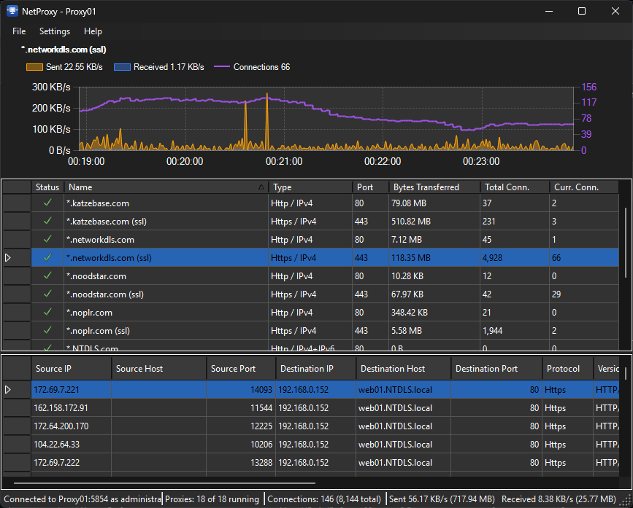Open the File menu
633x508 pixels.
point(19,31)
